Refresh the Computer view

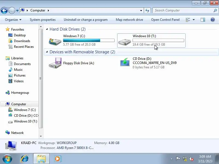click(x=147, y=10)
